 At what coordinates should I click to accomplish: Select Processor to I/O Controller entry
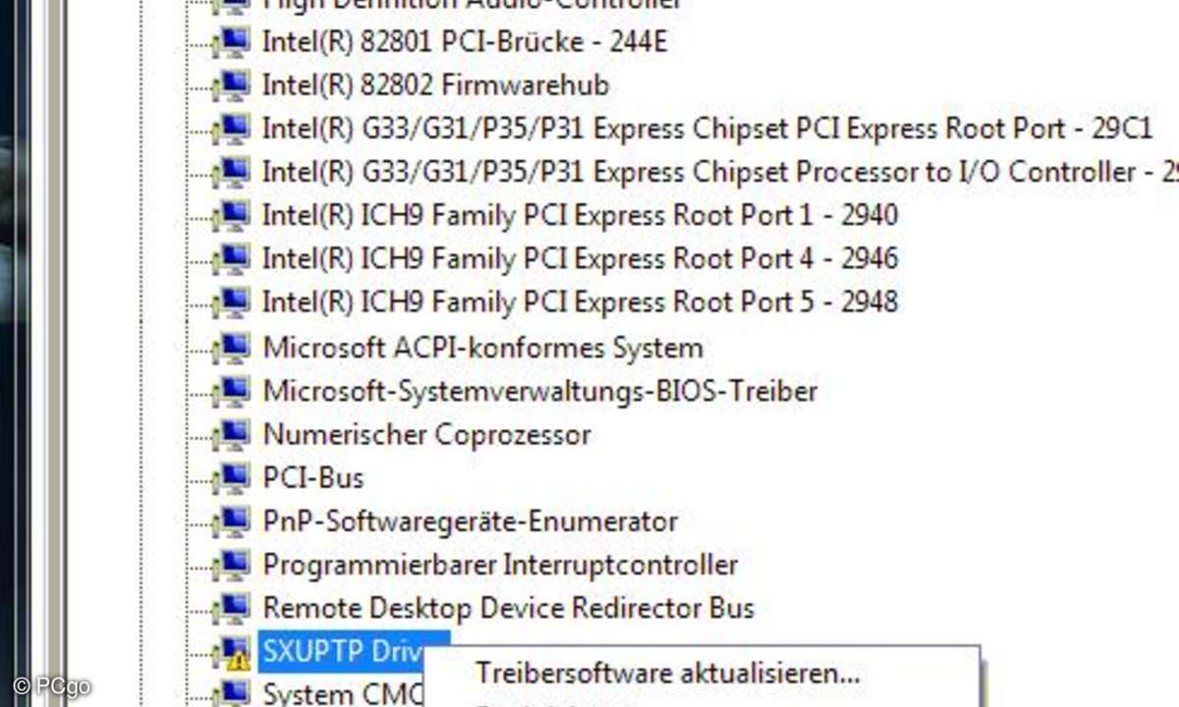[x=720, y=171]
